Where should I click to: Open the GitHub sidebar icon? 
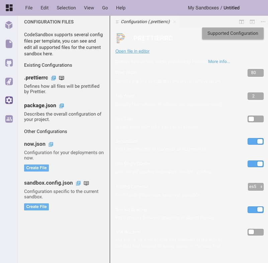[x=9, y=63]
